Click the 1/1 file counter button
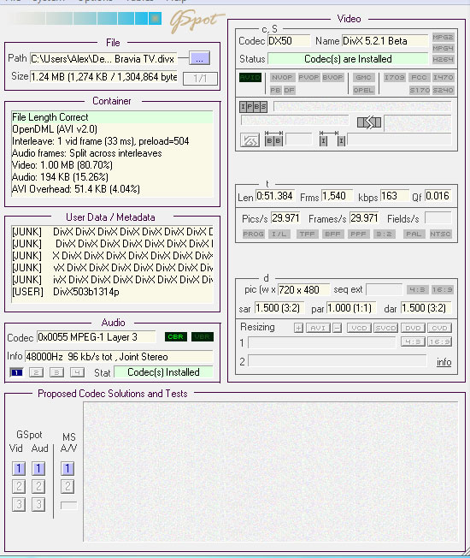 click(x=200, y=78)
